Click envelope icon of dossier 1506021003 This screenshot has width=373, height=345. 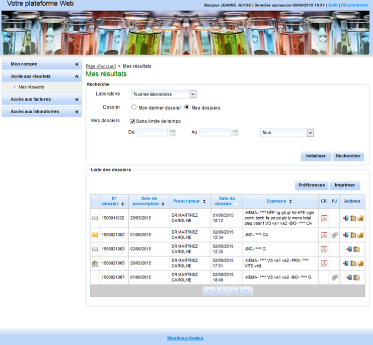coord(95,249)
